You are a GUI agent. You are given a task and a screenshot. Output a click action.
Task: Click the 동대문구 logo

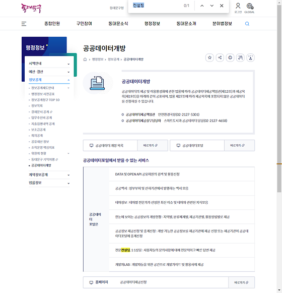[x=31, y=8]
